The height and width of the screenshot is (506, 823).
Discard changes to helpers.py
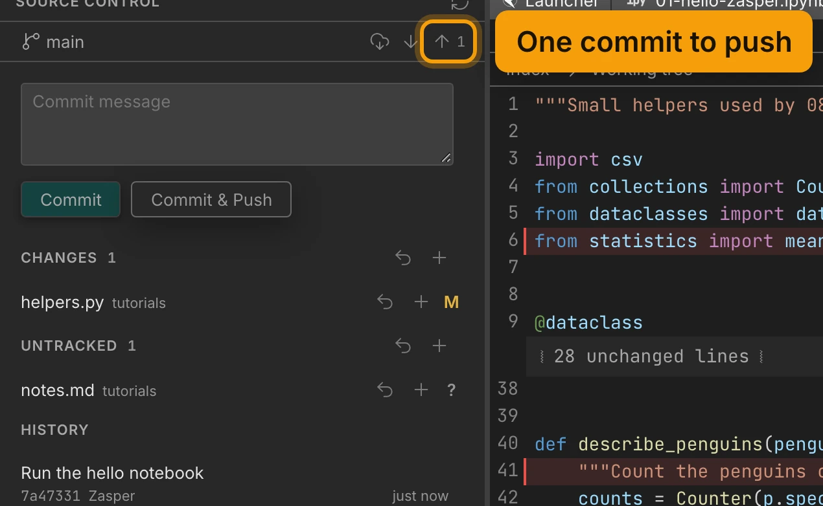coord(385,302)
